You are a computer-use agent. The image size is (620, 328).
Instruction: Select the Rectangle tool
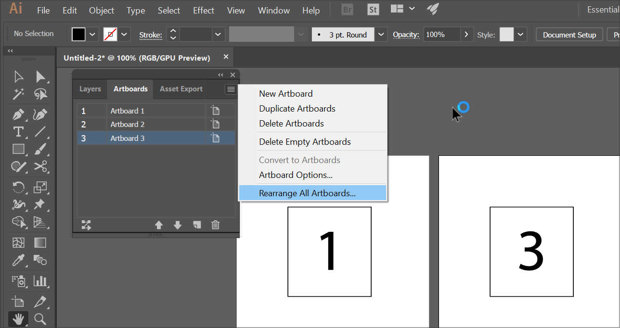18,149
